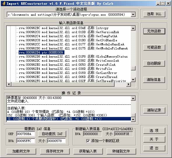
Task: Click the import list scroll down arrow
Action: [133, 80]
